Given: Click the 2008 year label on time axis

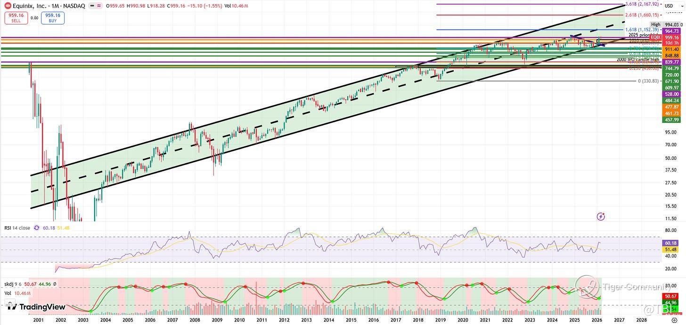Looking at the screenshot, I should (195, 319).
